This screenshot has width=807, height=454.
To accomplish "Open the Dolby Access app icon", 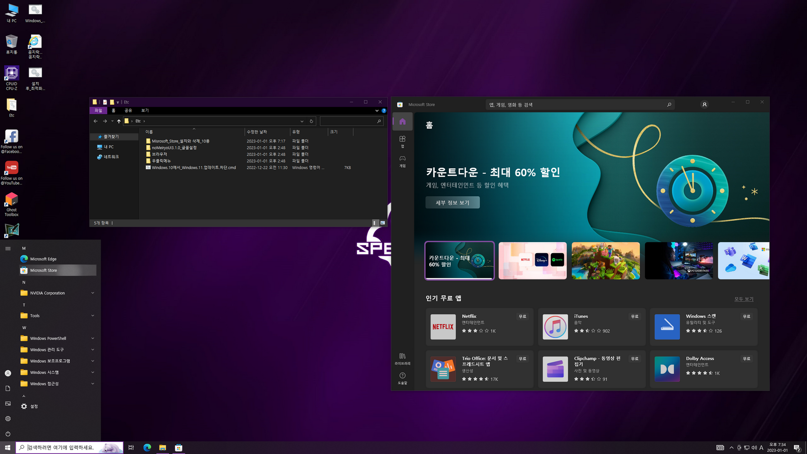I will (667, 369).
